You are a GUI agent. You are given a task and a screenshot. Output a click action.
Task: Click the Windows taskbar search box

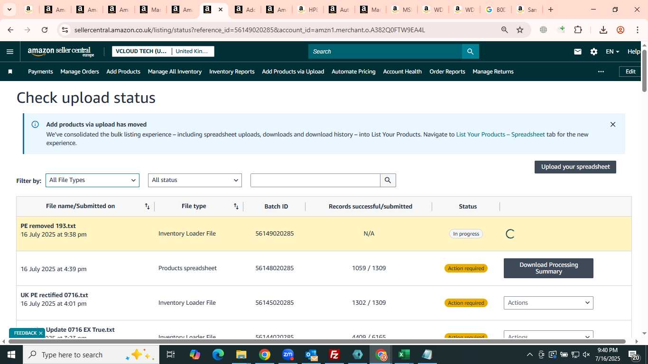click(91, 355)
